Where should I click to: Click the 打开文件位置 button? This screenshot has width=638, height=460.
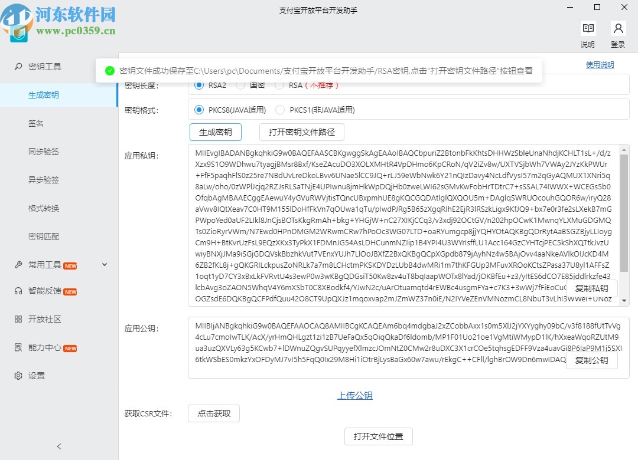[x=379, y=436]
